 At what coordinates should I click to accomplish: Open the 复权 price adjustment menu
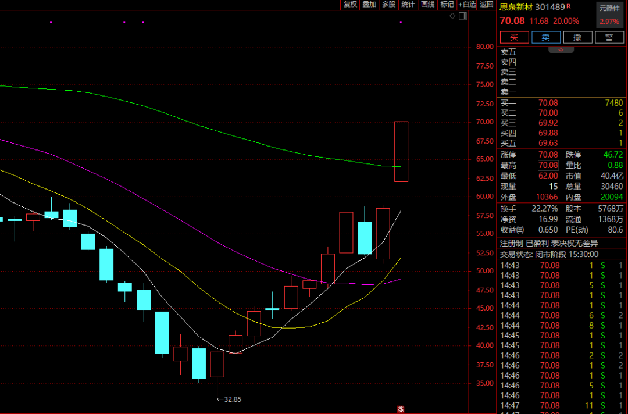pyautogui.click(x=350, y=5)
